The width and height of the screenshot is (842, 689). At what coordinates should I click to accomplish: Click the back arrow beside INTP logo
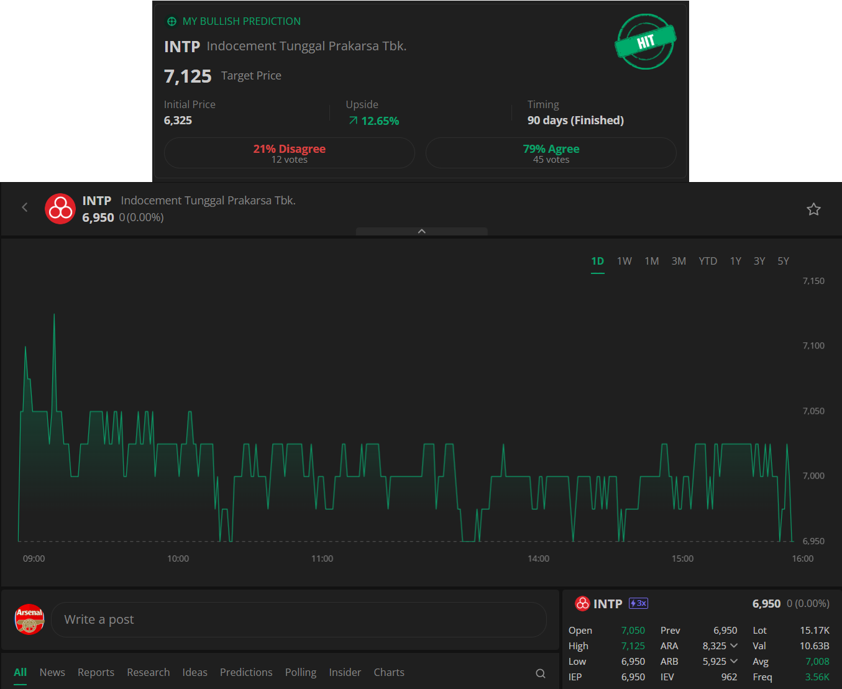coord(25,208)
